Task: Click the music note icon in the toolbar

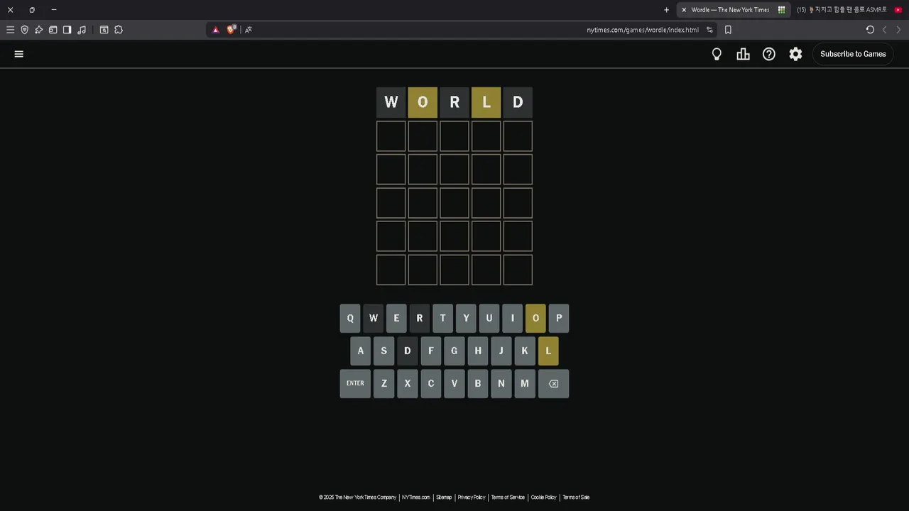Action: pos(82,30)
